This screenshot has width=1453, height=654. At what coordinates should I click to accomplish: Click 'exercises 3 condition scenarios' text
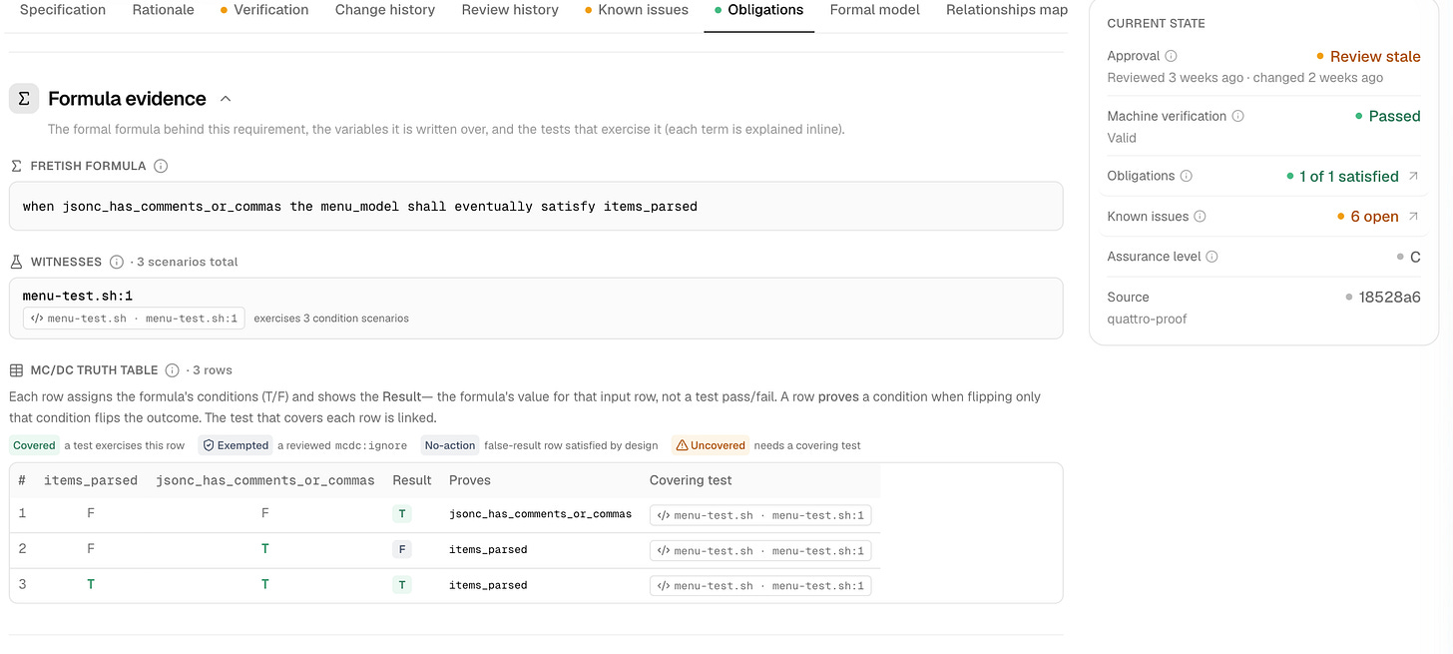point(331,319)
